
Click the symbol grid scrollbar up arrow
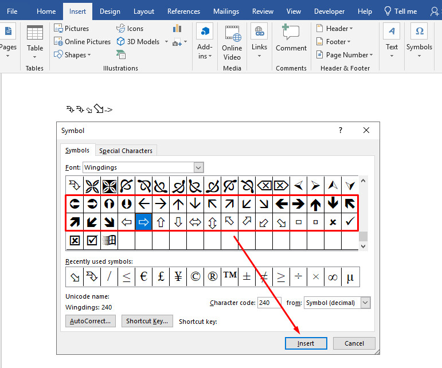[363, 181]
